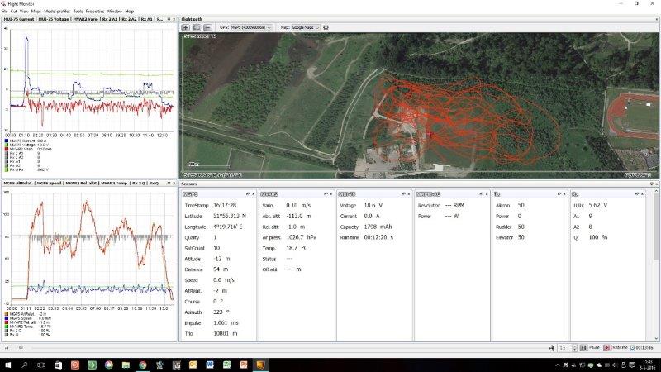This screenshot has height=372, width=661.
Task: Select the Latitude value 51°55.313' N
Action: (x=230, y=216)
